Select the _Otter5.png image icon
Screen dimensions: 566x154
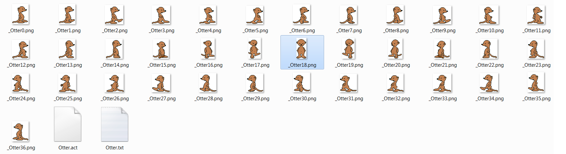[255, 15]
